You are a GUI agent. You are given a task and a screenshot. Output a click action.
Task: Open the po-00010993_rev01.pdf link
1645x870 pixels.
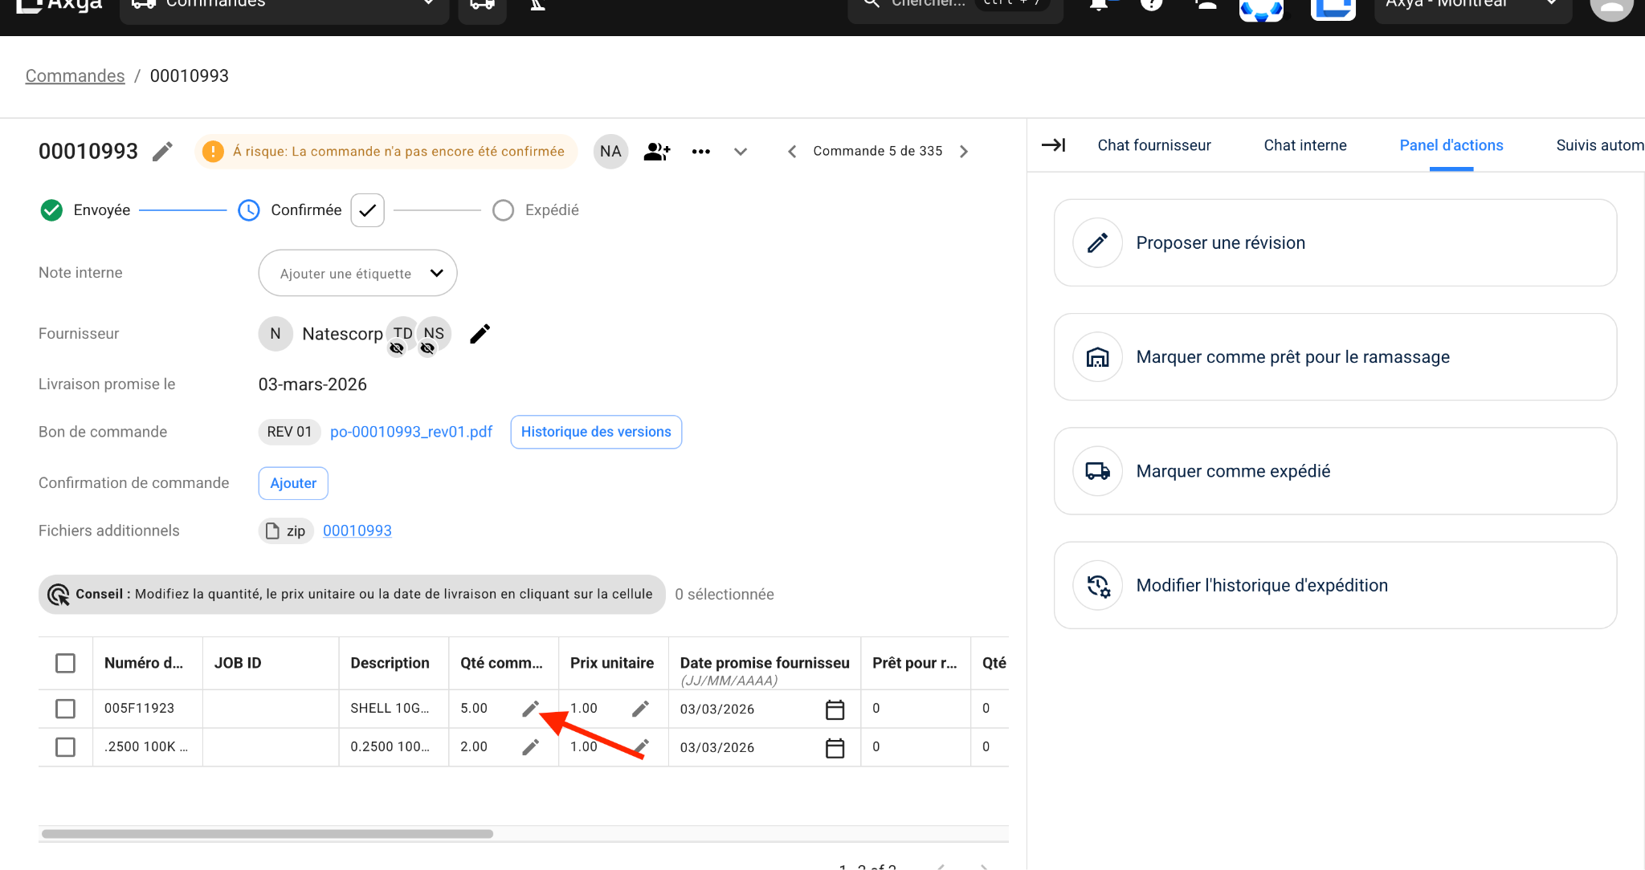click(410, 432)
